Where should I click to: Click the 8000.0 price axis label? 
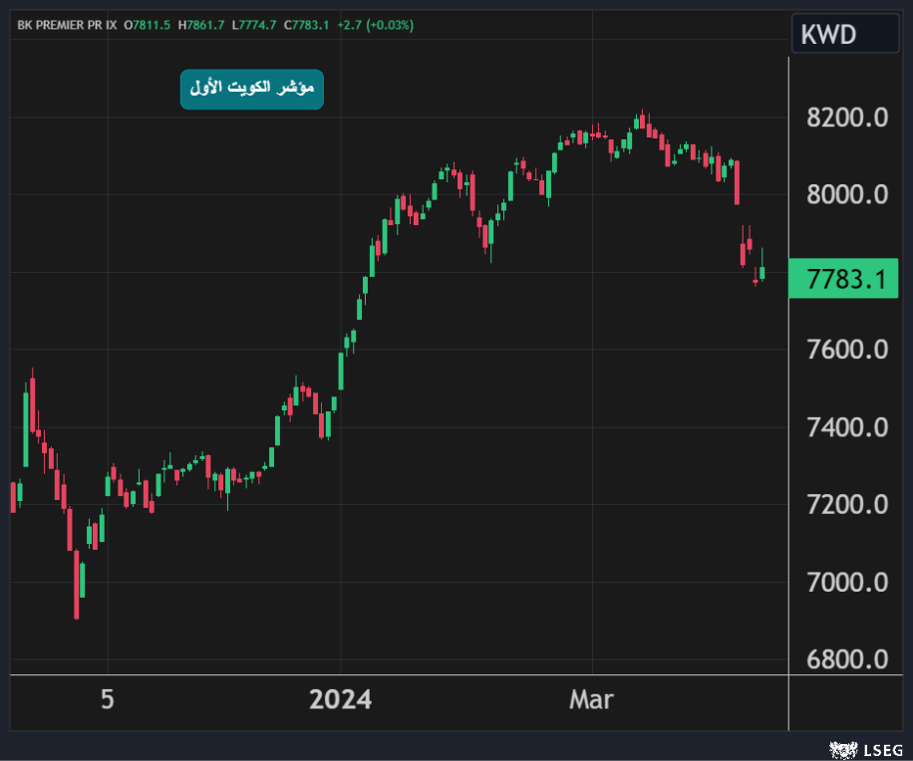pos(846,194)
